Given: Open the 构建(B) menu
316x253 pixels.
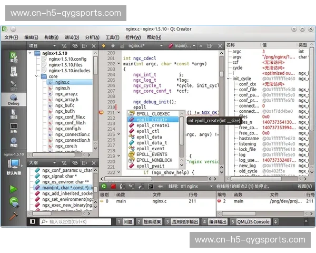Looking at the screenshot, I should (x=52, y=37).
